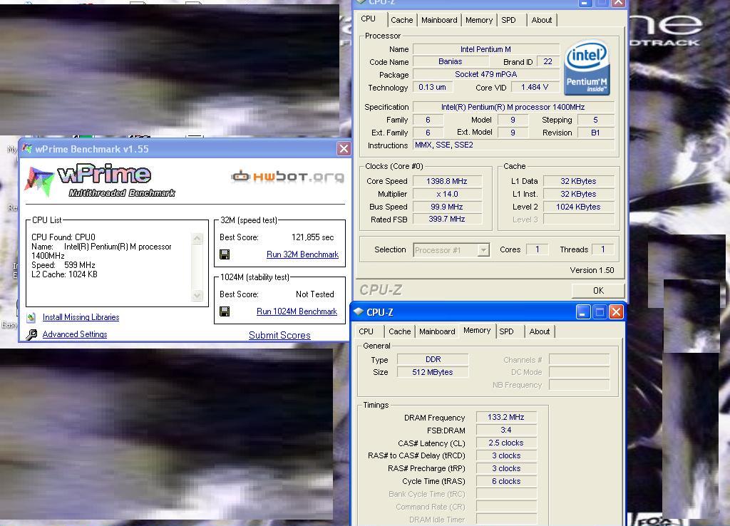Click Submit Scores link
The width and height of the screenshot is (730, 526).
(279, 335)
